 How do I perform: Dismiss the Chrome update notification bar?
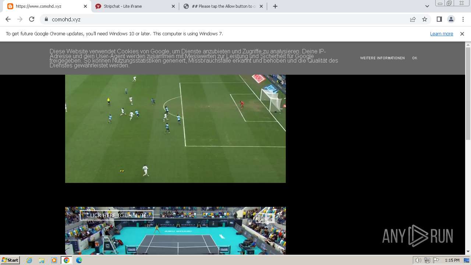pos(462,34)
